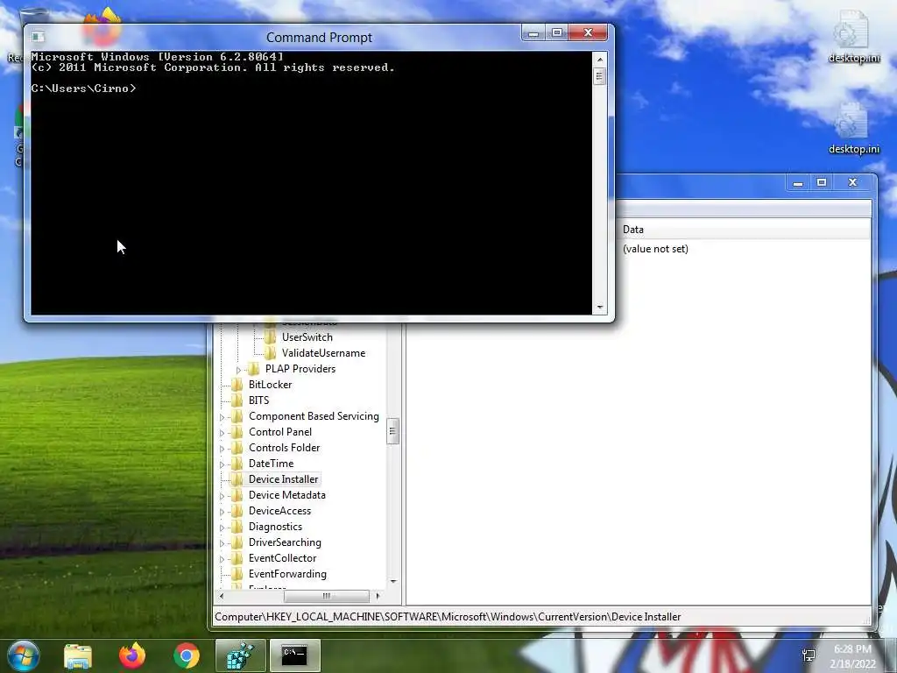Click the registry tree horizontal scrollbar thumb
The image size is (897, 673).
(326, 596)
